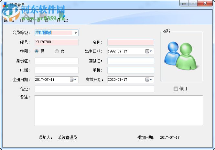Screen dimensions: 215x150
Task: Click the 注册日期 date text 2017-07-17
Action: click(45, 80)
